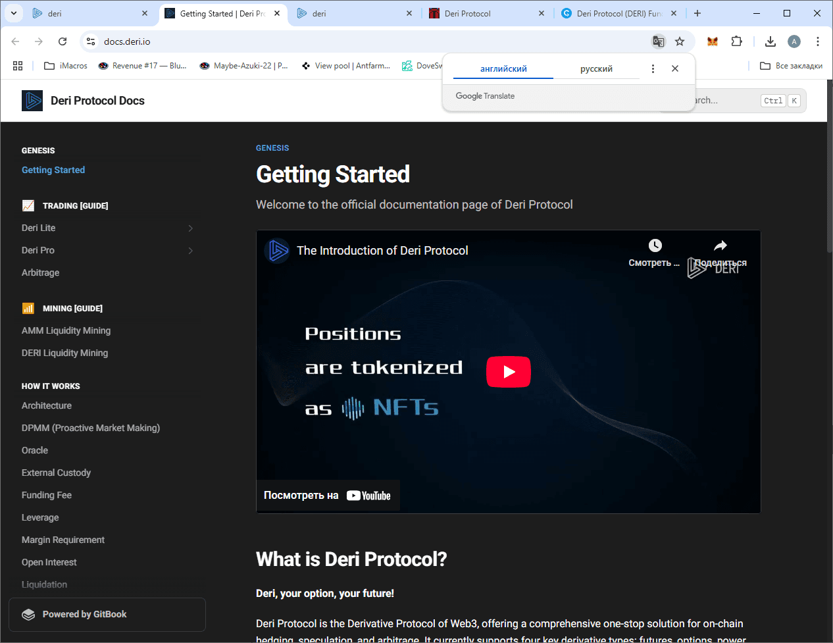Screen dimensions: 833x643
Task: Open the 'Leverage' sidebar page
Action: (x=40, y=517)
